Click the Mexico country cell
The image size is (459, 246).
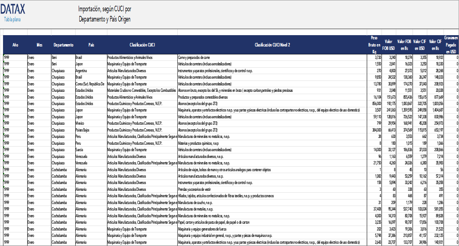[80, 123]
